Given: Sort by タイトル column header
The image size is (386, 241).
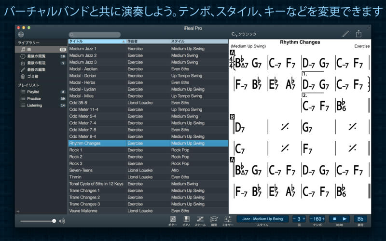Looking at the screenshot, I should [x=97, y=41].
